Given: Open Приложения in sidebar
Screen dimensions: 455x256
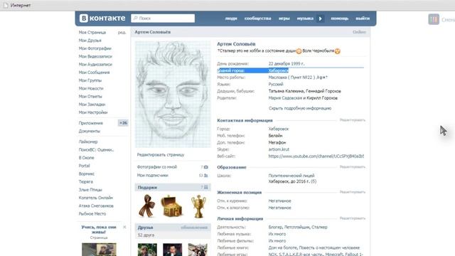Looking at the screenshot, I should [x=90, y=123].
